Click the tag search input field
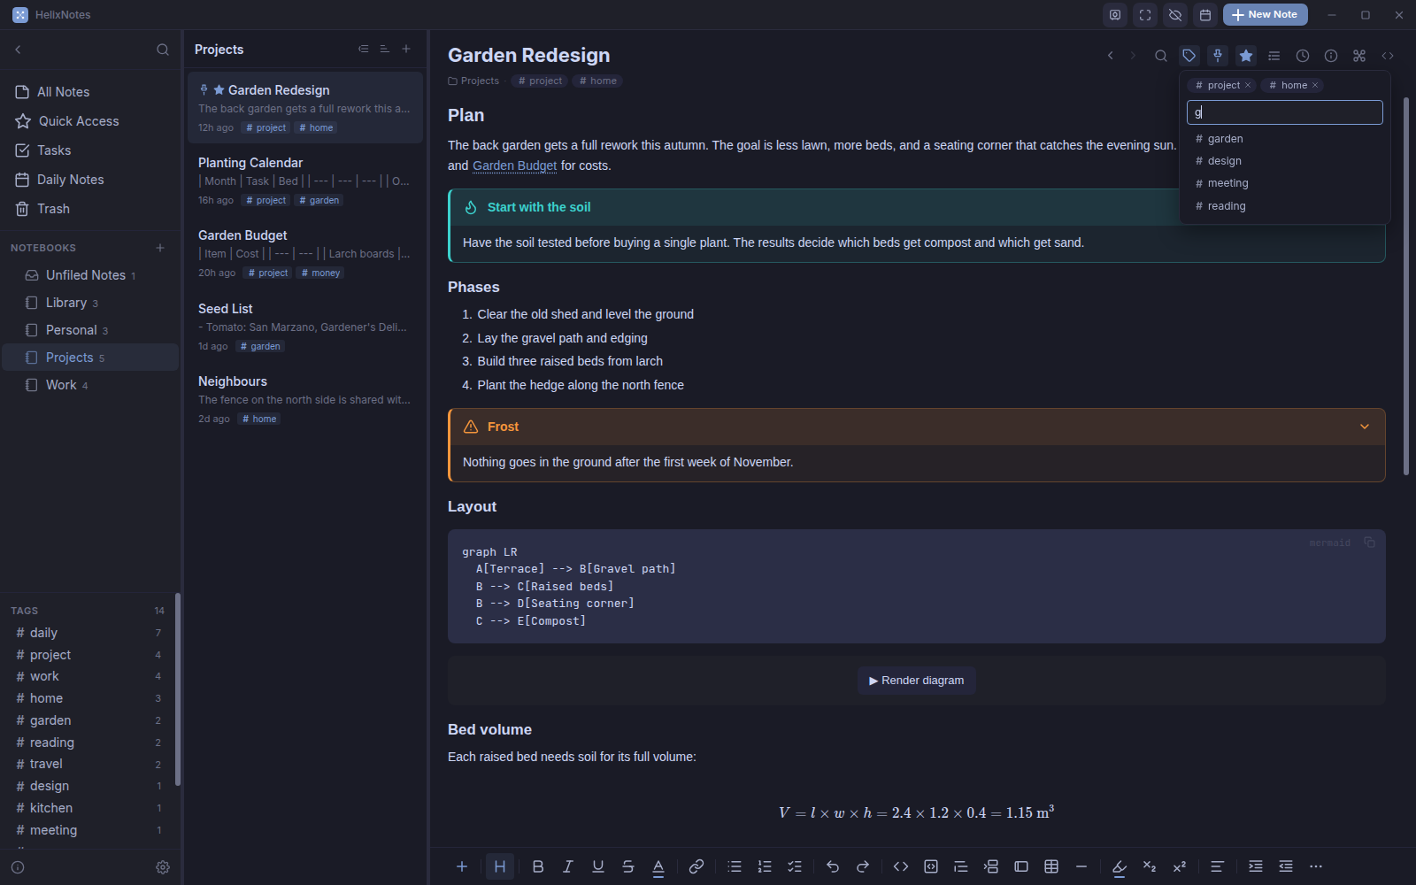This screenshot has height=885, width=1416. (x=1284, y=112)
